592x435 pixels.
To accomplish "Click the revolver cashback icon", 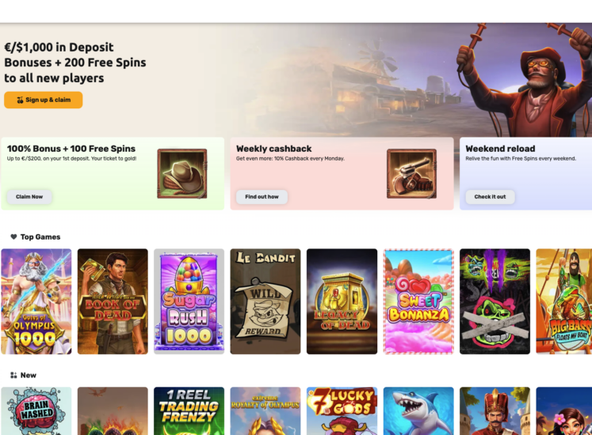I will tap(411, 174).
